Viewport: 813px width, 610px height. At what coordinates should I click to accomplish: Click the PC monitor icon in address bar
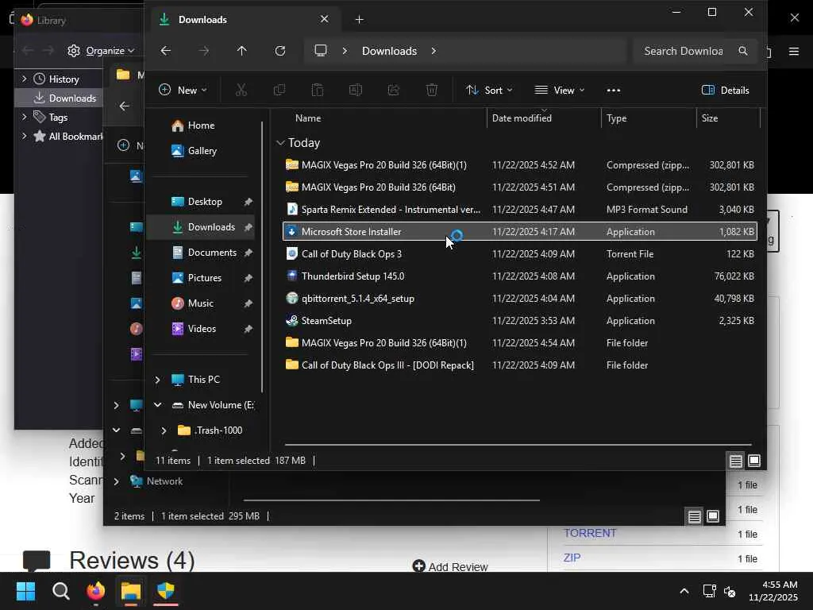click(x=321, y=51)
